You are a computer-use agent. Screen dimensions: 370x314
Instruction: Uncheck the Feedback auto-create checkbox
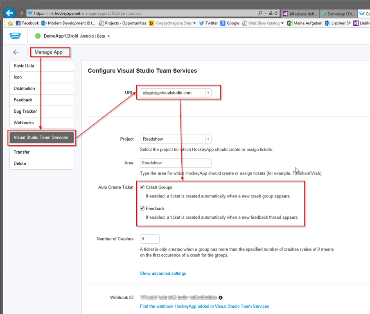coord(142,209)
